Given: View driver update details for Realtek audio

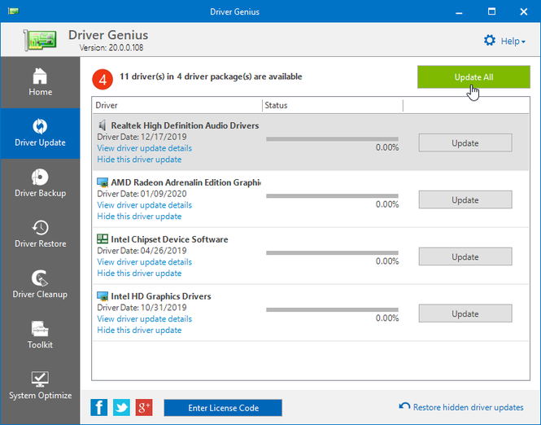Looking at the screenshot, I should [x=144, y=148].
